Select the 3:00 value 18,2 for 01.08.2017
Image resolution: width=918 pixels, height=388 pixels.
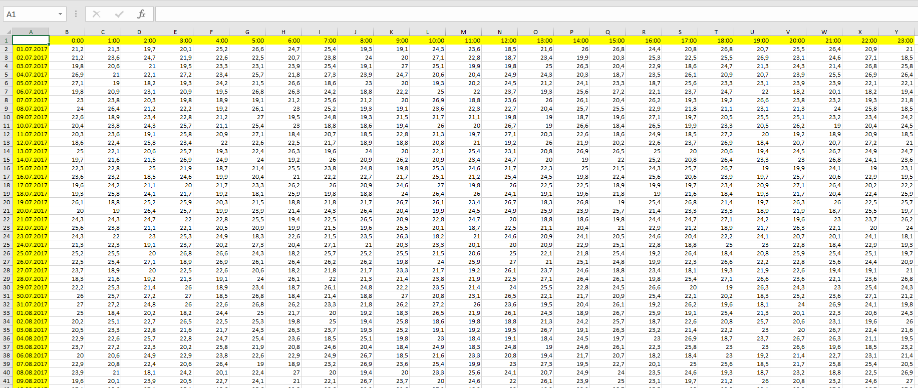(175, 313)
